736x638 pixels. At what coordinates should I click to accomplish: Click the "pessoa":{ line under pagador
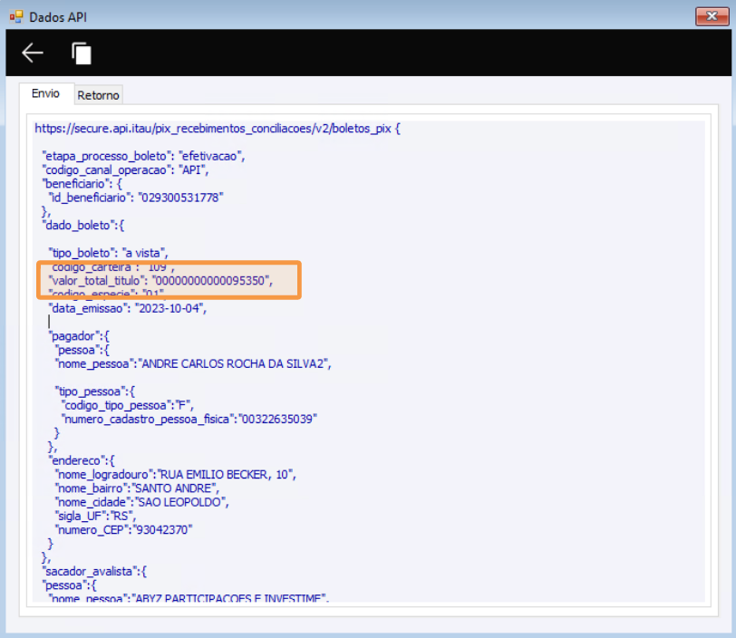click(x=82, y=350)
